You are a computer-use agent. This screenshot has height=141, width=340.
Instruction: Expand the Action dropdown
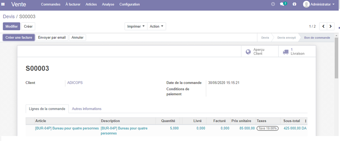(x=156, y=26)
